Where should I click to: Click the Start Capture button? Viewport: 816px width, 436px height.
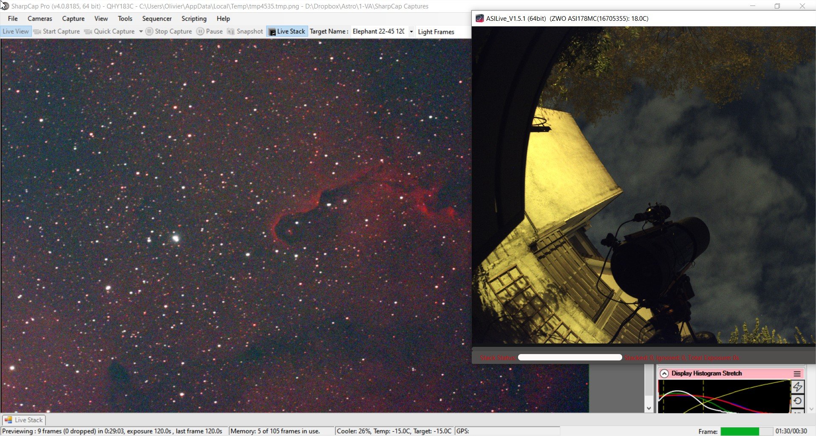[x=57, y=31]
